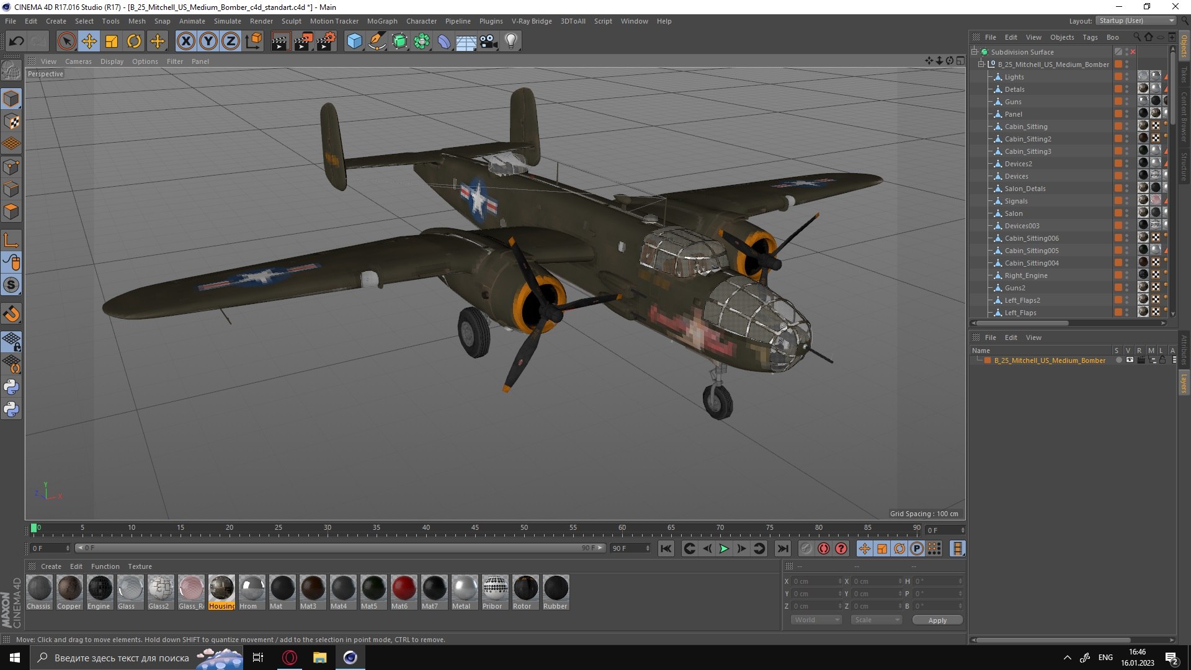This screenshot has height=670, width=1191.
Task: Open File Explorer from taskbar
Action: click(319, 658)
